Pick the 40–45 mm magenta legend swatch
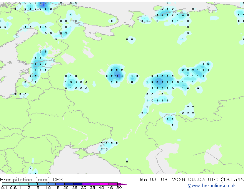This screenshot has height=189, width=244. coord(104,184)
